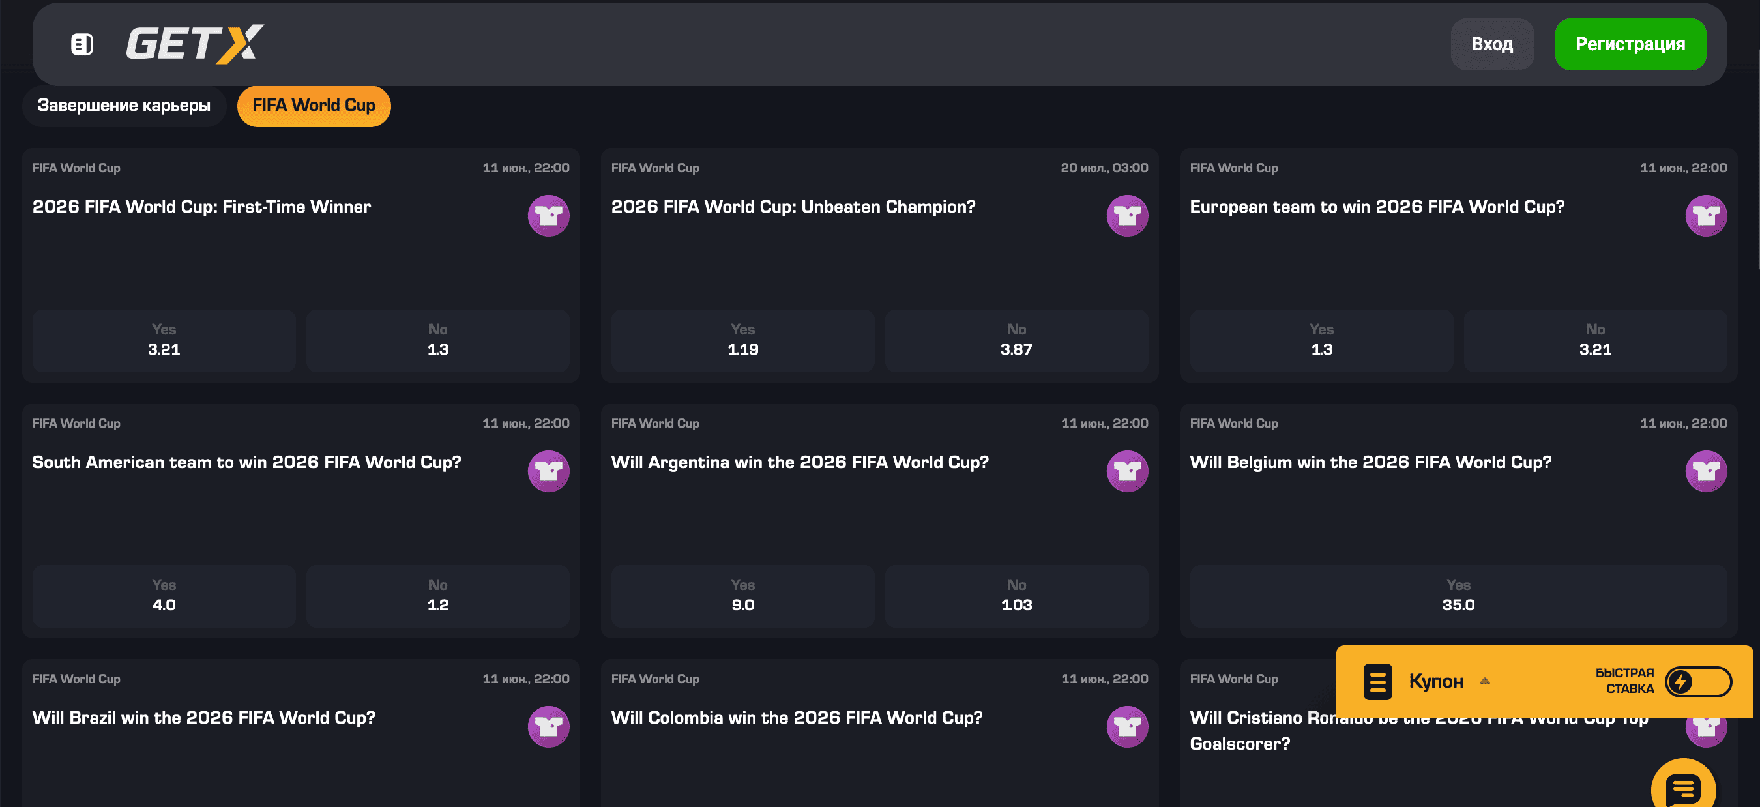
Task: Click the jersey icon on Colombia card
Action: 1126,727
